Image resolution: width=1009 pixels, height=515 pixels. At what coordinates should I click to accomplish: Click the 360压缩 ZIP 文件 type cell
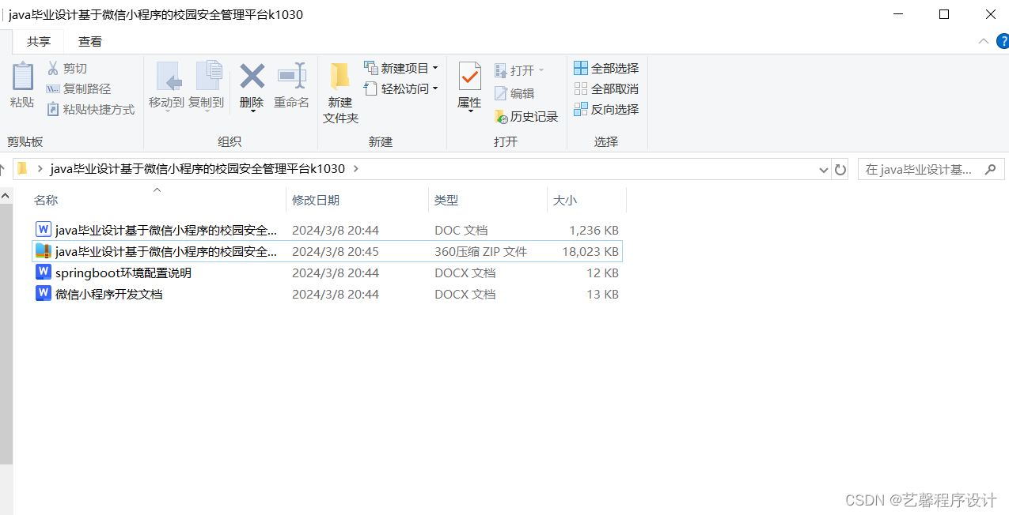[x=480, y=252]
